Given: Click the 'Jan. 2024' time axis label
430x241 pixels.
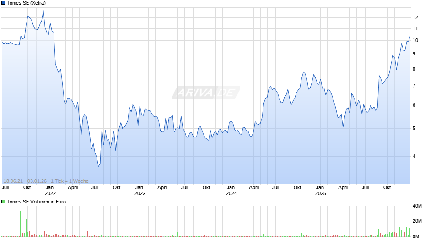Looking at the screenshot, I should coord(231,191).
